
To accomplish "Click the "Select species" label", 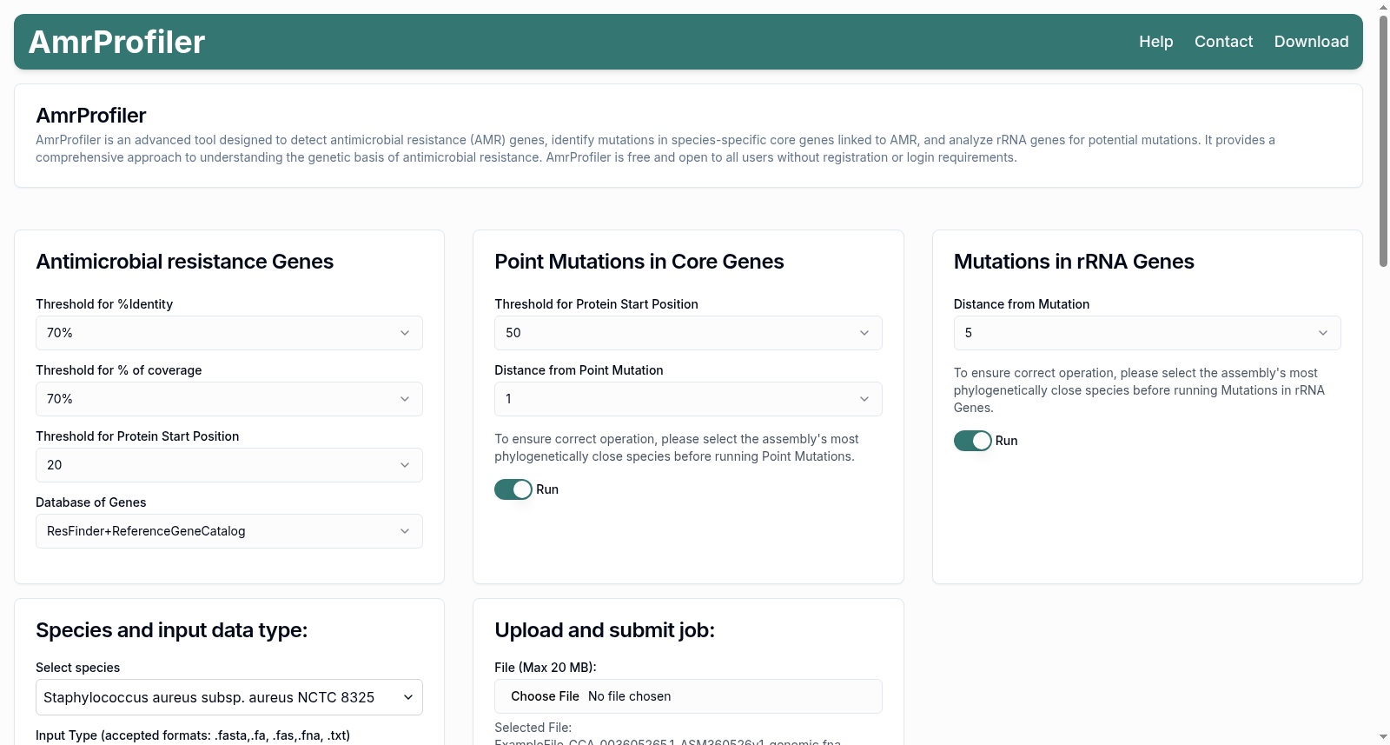I will point(78,668).
